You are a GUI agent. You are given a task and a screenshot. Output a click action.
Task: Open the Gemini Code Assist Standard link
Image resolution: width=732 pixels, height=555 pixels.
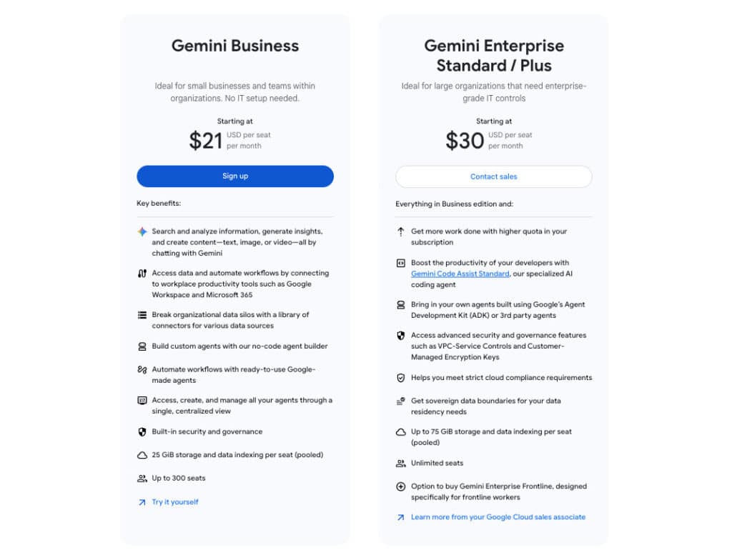[x=460, y=274]
